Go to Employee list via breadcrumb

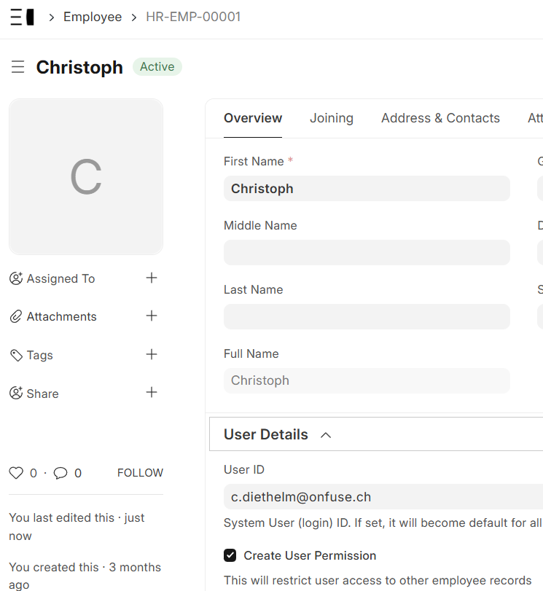[93, 17]
